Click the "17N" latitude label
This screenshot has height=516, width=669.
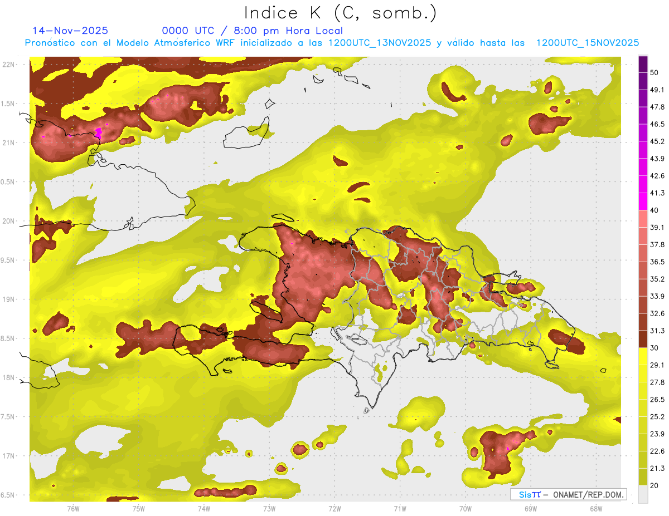[x=8, y=456]
